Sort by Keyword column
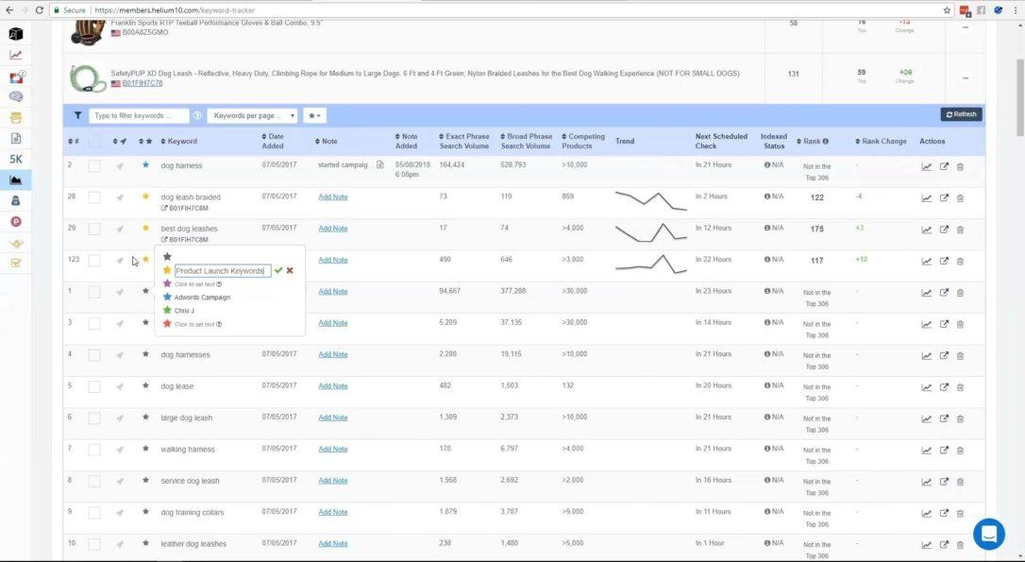 [x=178, y=142]
